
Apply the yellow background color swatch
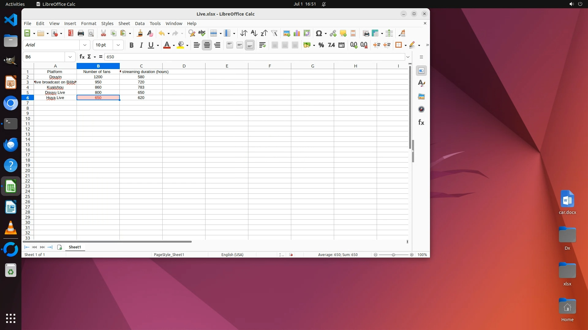(181, 45)
